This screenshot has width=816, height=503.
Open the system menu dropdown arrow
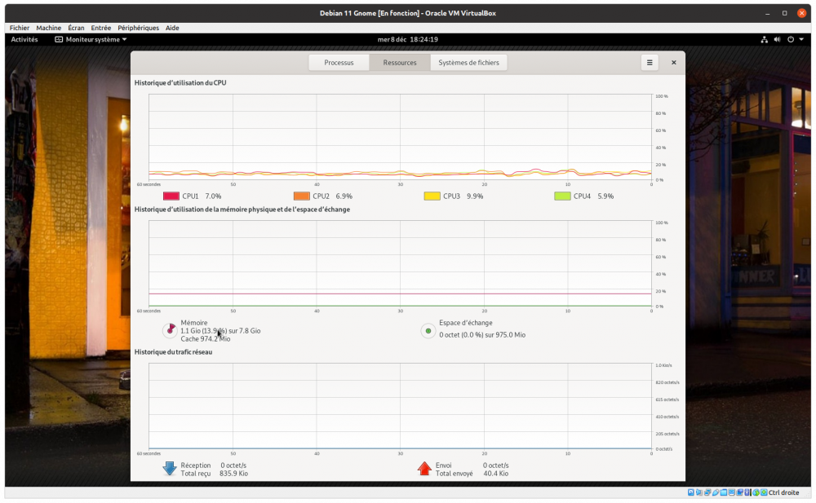click(800, 39)
